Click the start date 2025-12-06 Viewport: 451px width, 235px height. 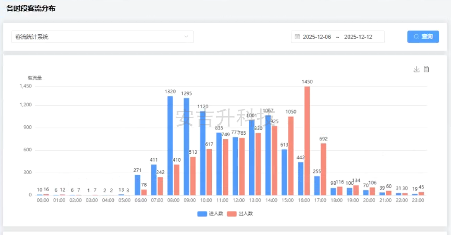[317, 37]
